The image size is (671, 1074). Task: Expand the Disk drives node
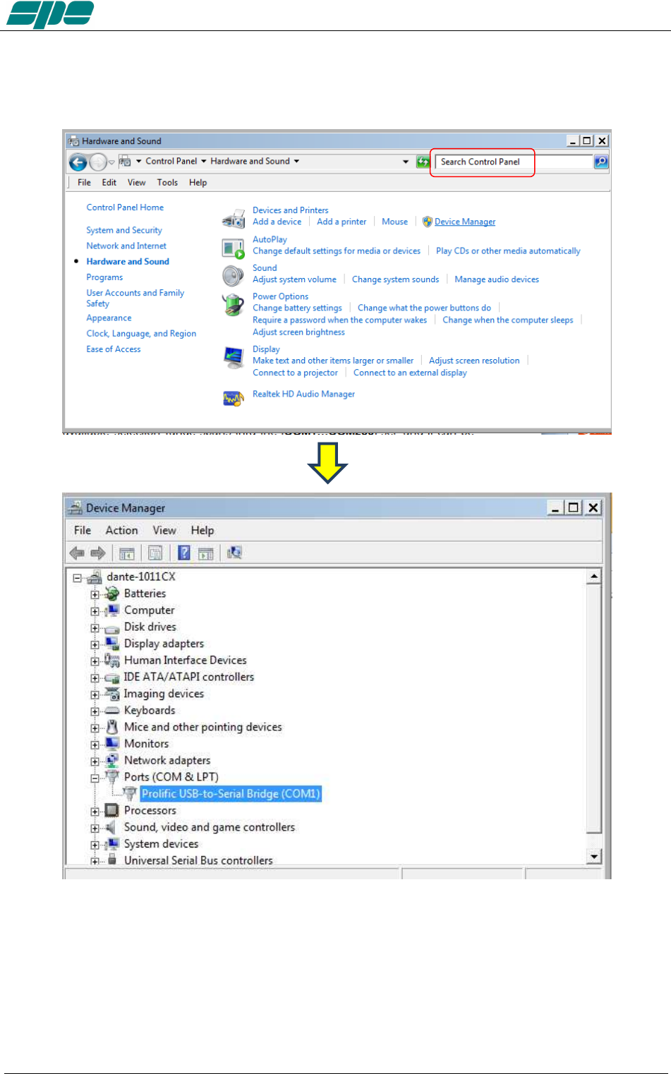[x=95, y=628]
